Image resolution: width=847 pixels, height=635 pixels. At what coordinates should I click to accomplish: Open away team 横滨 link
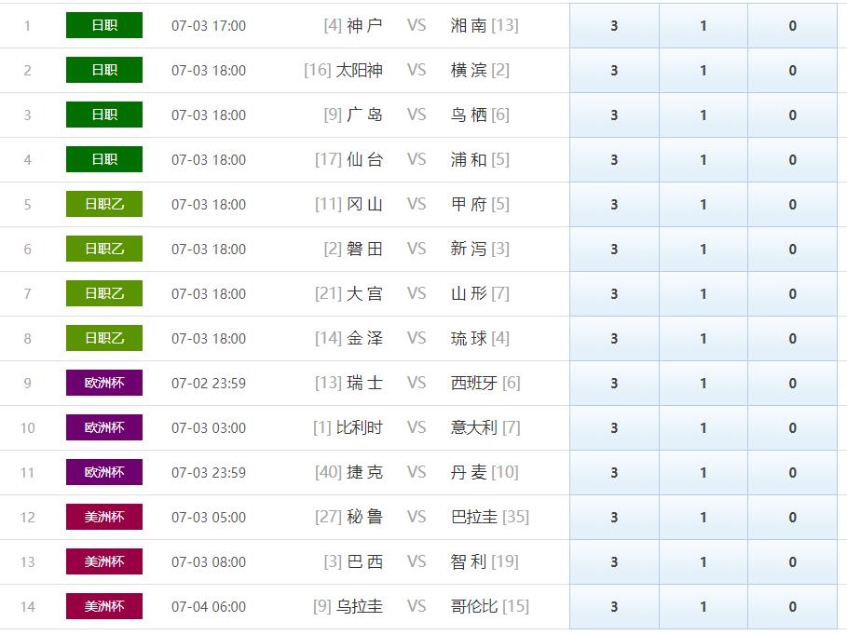coord(469,71)
